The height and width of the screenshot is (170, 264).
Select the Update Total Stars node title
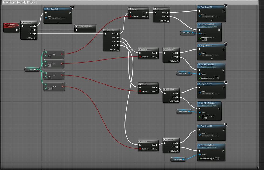coord(85,26)
